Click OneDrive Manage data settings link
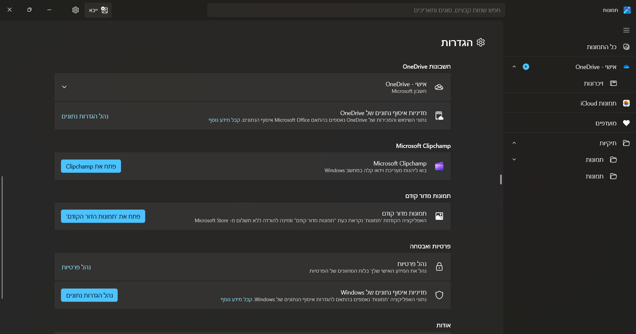The image size is (636, 334). pyautogui.click(x=85, y=116)
